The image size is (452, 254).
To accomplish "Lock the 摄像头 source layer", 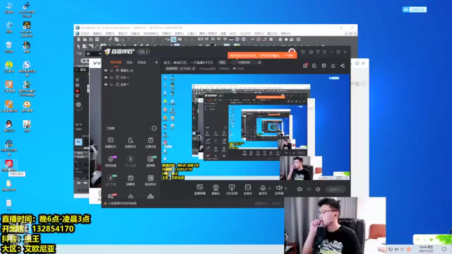I will click(111, 70).
